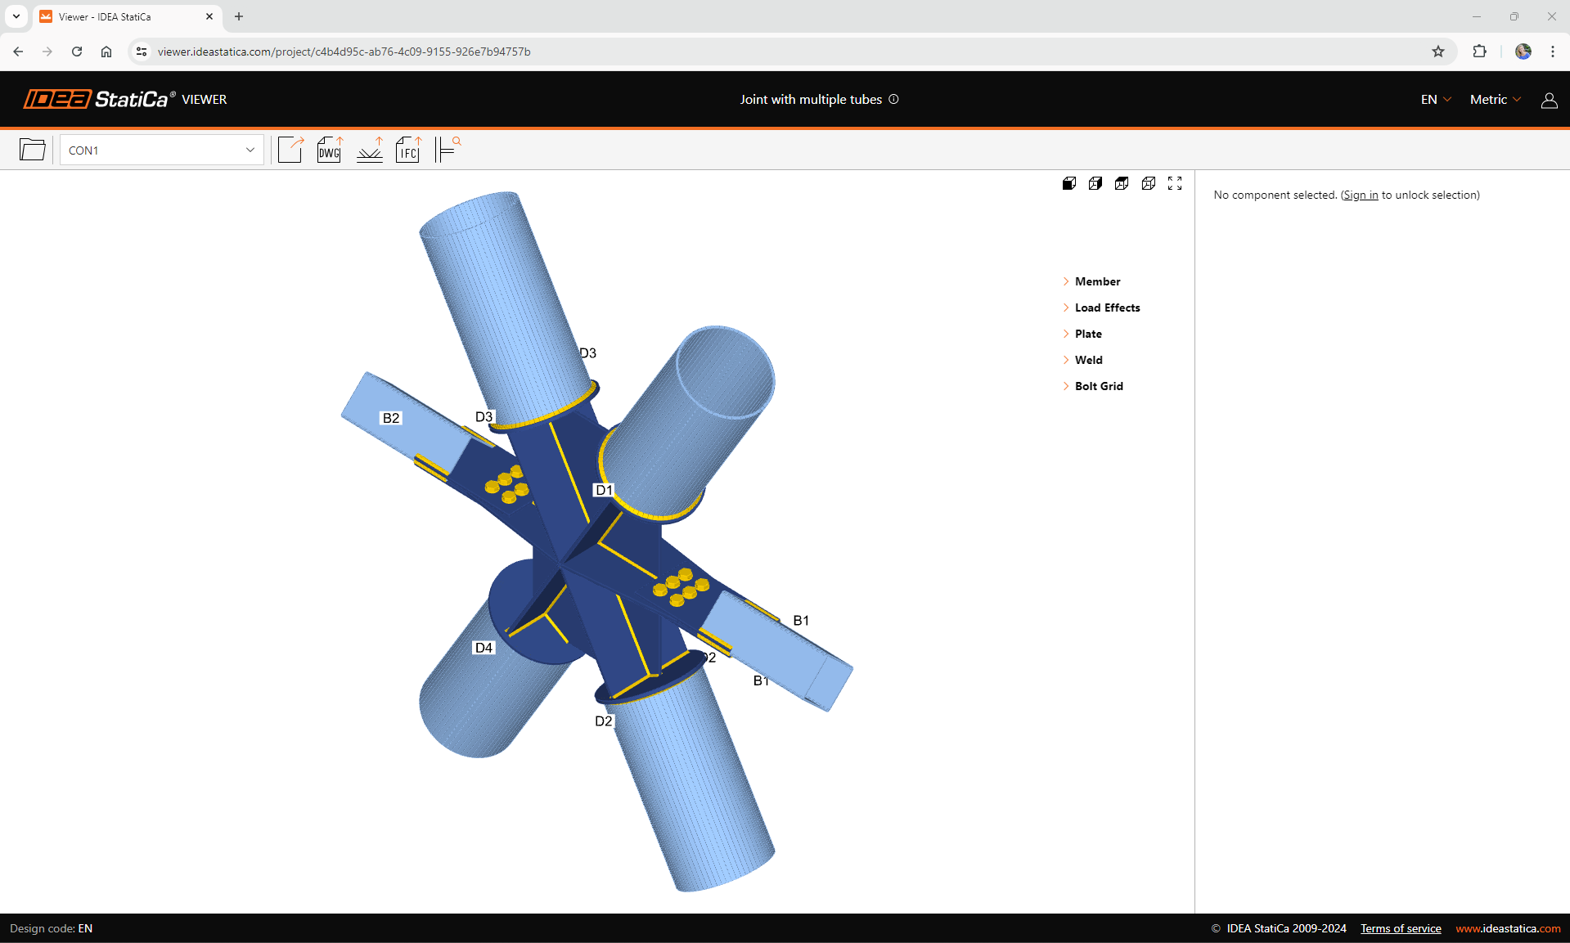
Task: Expand the Bolt Grid section
Action: click(1099, 386)
